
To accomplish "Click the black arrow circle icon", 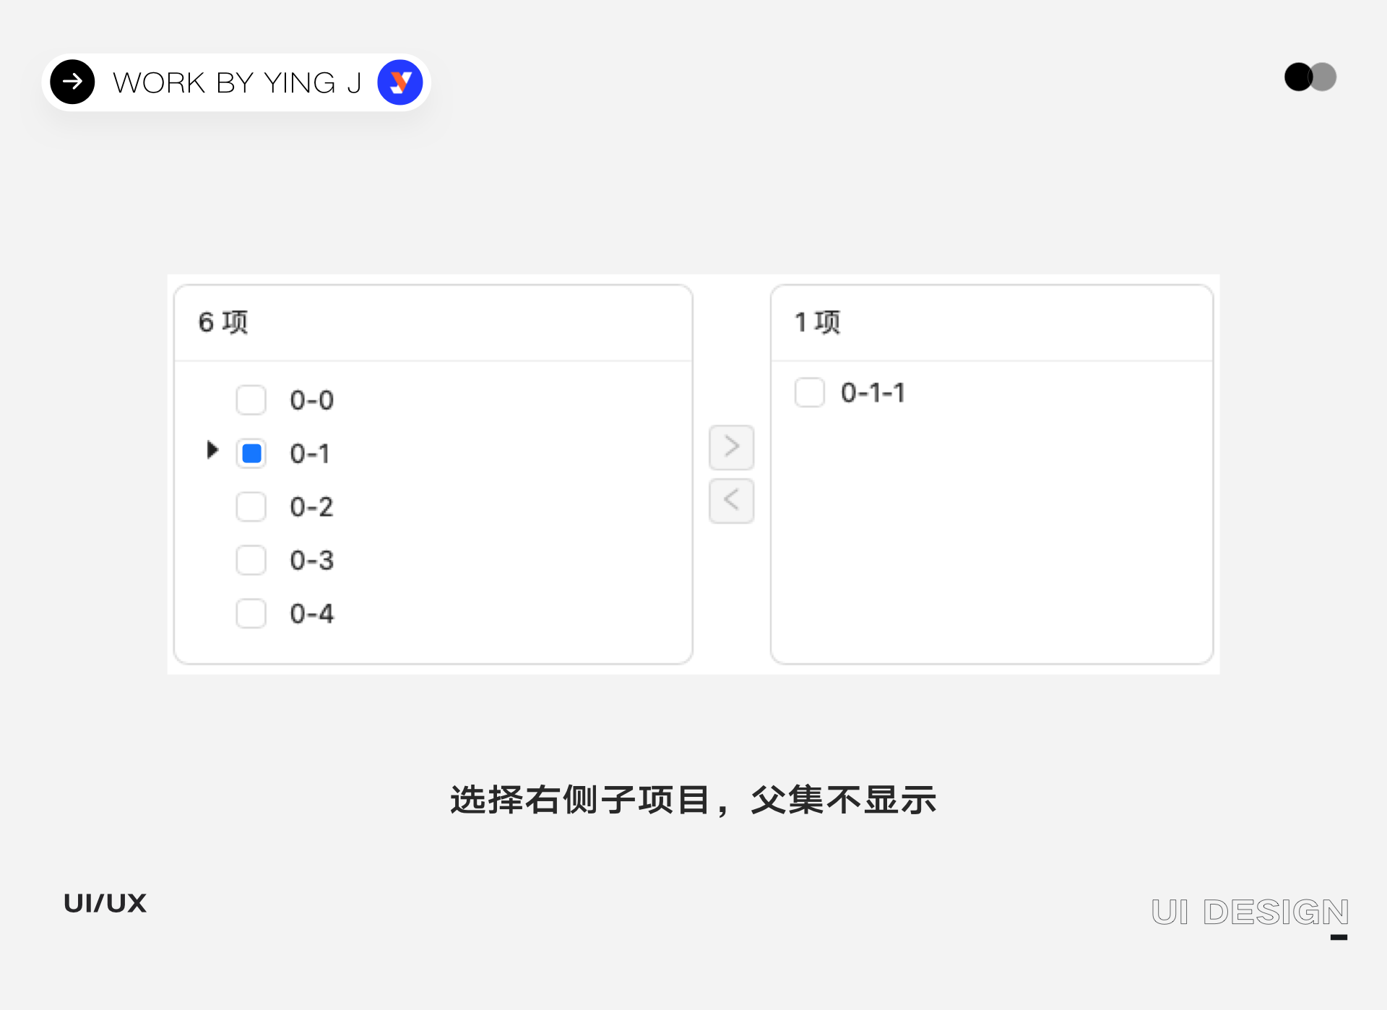I will point(72,82).
